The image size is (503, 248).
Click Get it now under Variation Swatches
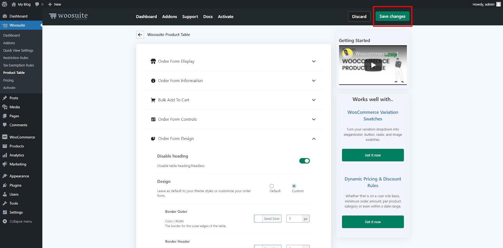[373, 155]
